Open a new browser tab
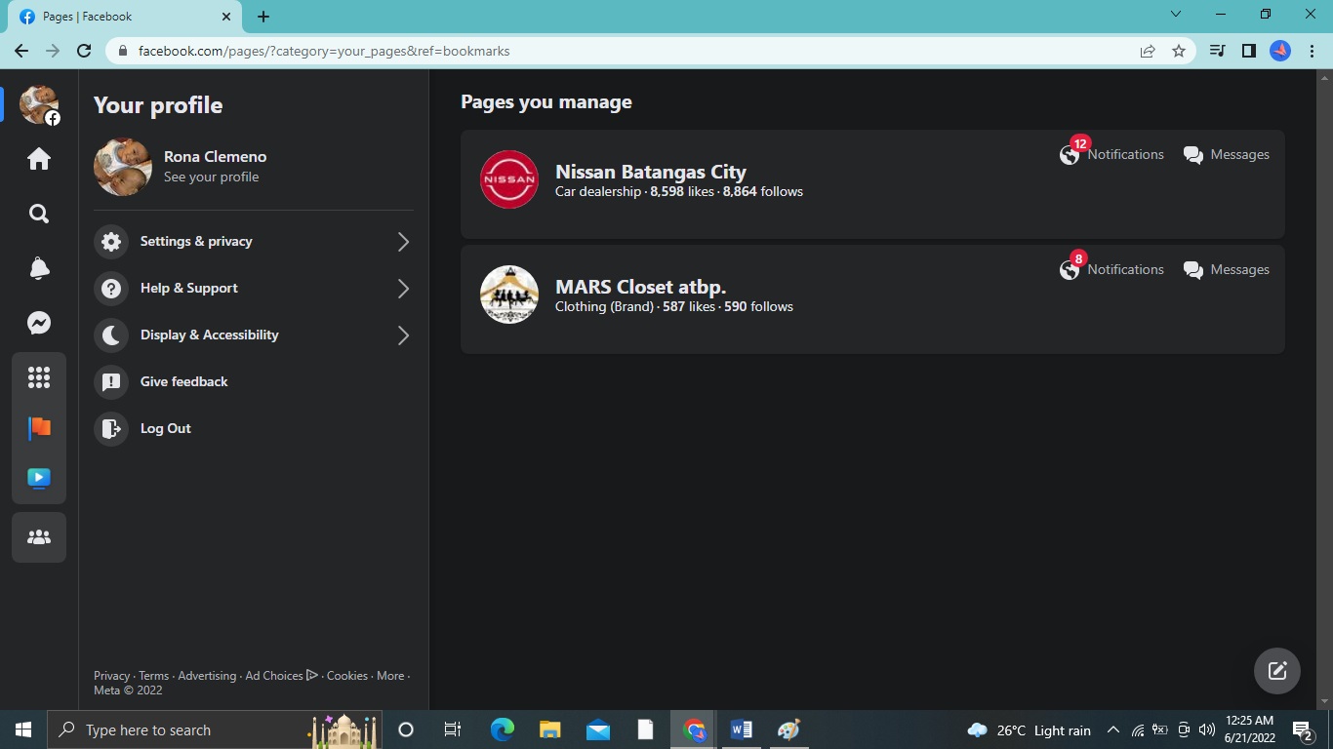Screen dimensions: 1333x749 263,17
